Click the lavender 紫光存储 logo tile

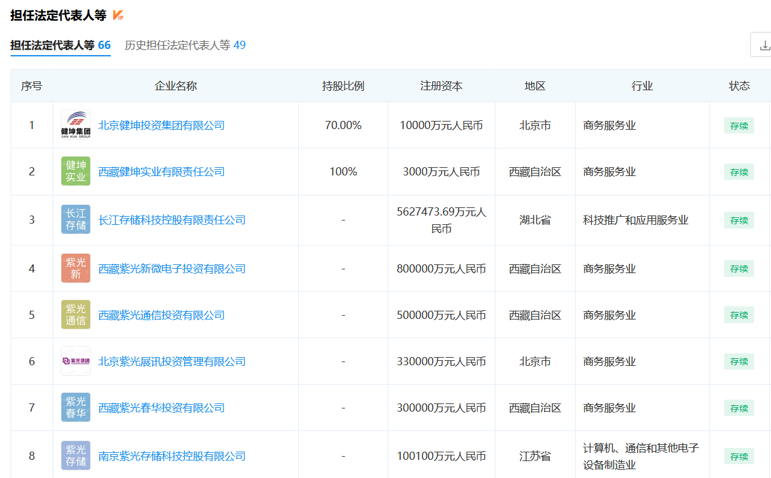(76, 456)
